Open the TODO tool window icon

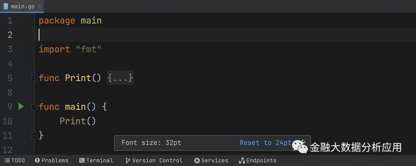7,161
